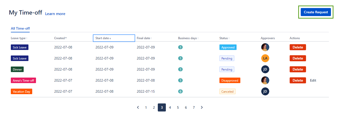This screenshot has width=341, height=118.
Task: Click the Vacation Day leave type tag
Action: tap(21, 91)
